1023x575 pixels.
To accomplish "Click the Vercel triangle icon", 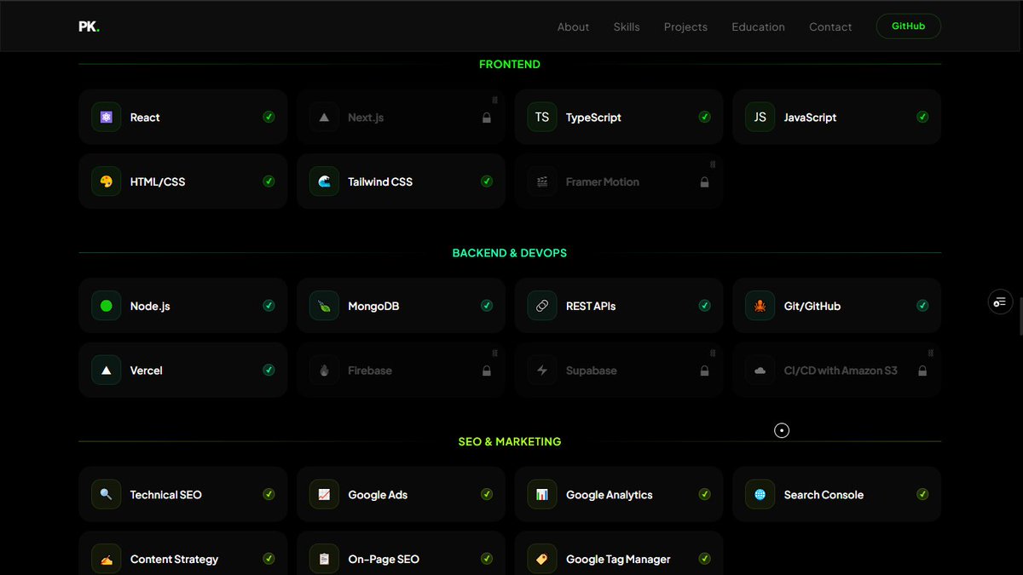I will coord(106,371).
